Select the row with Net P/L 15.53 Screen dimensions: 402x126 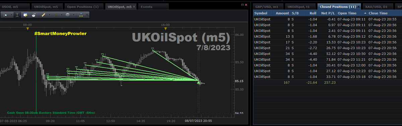[x=327, y=42]
